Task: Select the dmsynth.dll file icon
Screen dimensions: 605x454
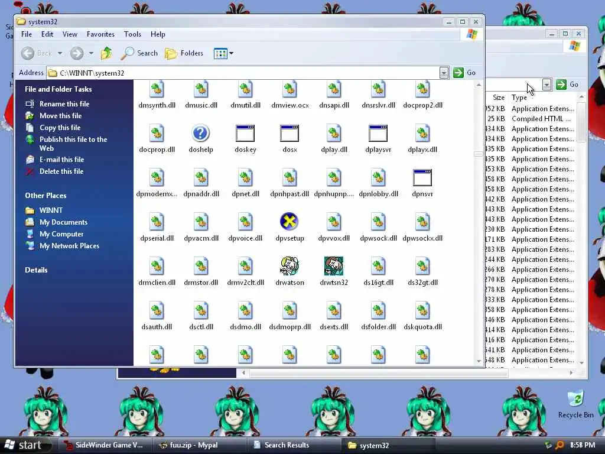Action: pos(157,90)
